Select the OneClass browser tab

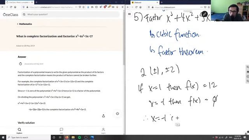coord(19,2)
